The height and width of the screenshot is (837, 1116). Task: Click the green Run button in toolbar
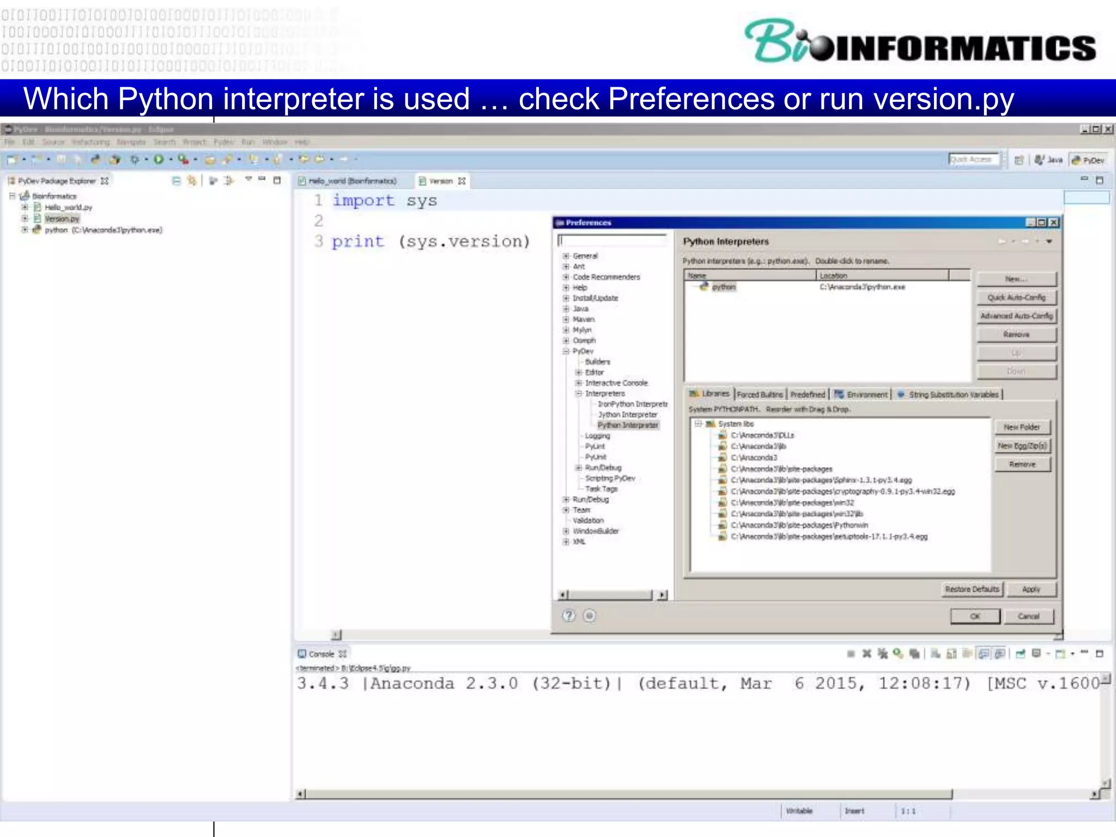(159, 159)
